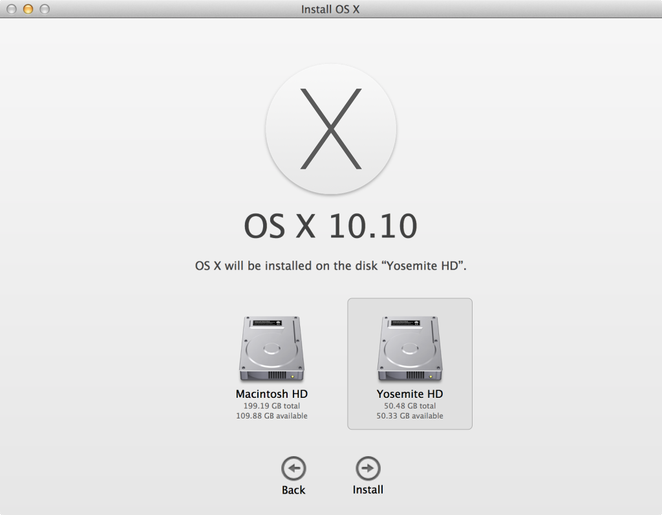Select the Macintosh HD disk icon
662x515 pixels.
pyautogui.click(x=272, y=349)
